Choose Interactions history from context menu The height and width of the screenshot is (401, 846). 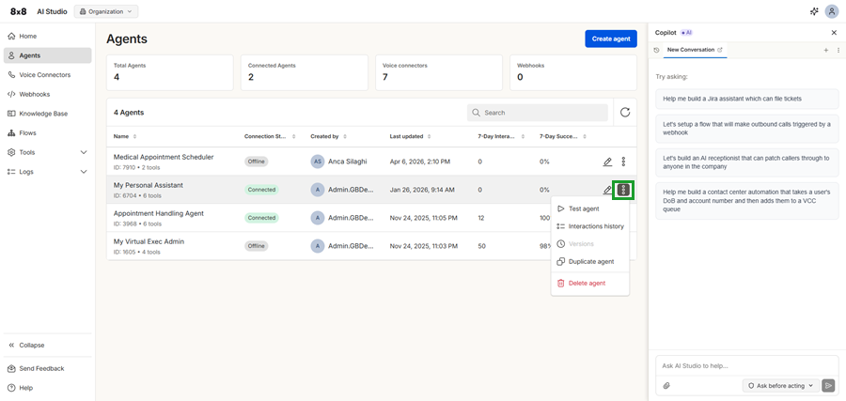(x=589, y=226)
